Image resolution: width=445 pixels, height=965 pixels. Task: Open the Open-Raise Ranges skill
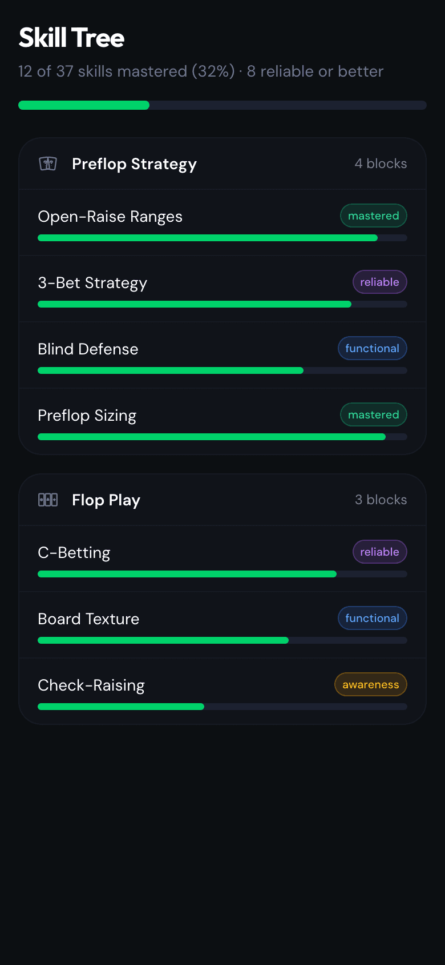110,217
